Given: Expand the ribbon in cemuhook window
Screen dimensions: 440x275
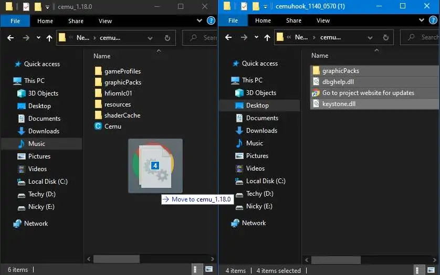Looking at the screenshot, I should 422,20.
